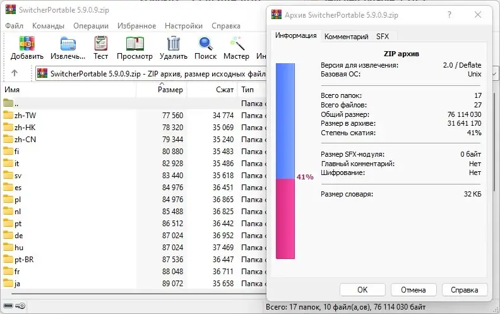Click the pink part of compression bar
500x314 pixels.
coord(285,219)
